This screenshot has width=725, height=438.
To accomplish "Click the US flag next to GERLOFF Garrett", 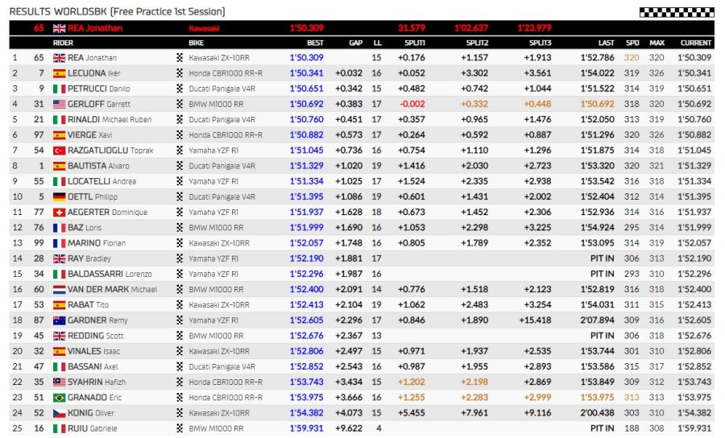I will coord(59,105).
